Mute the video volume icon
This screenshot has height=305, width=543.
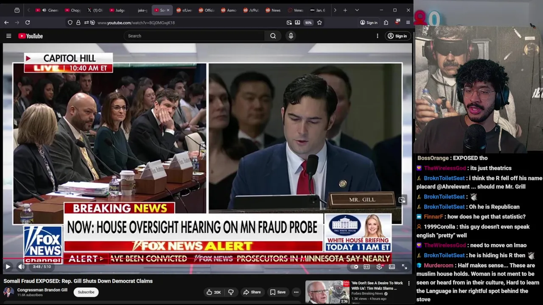[x=21, y=266]
